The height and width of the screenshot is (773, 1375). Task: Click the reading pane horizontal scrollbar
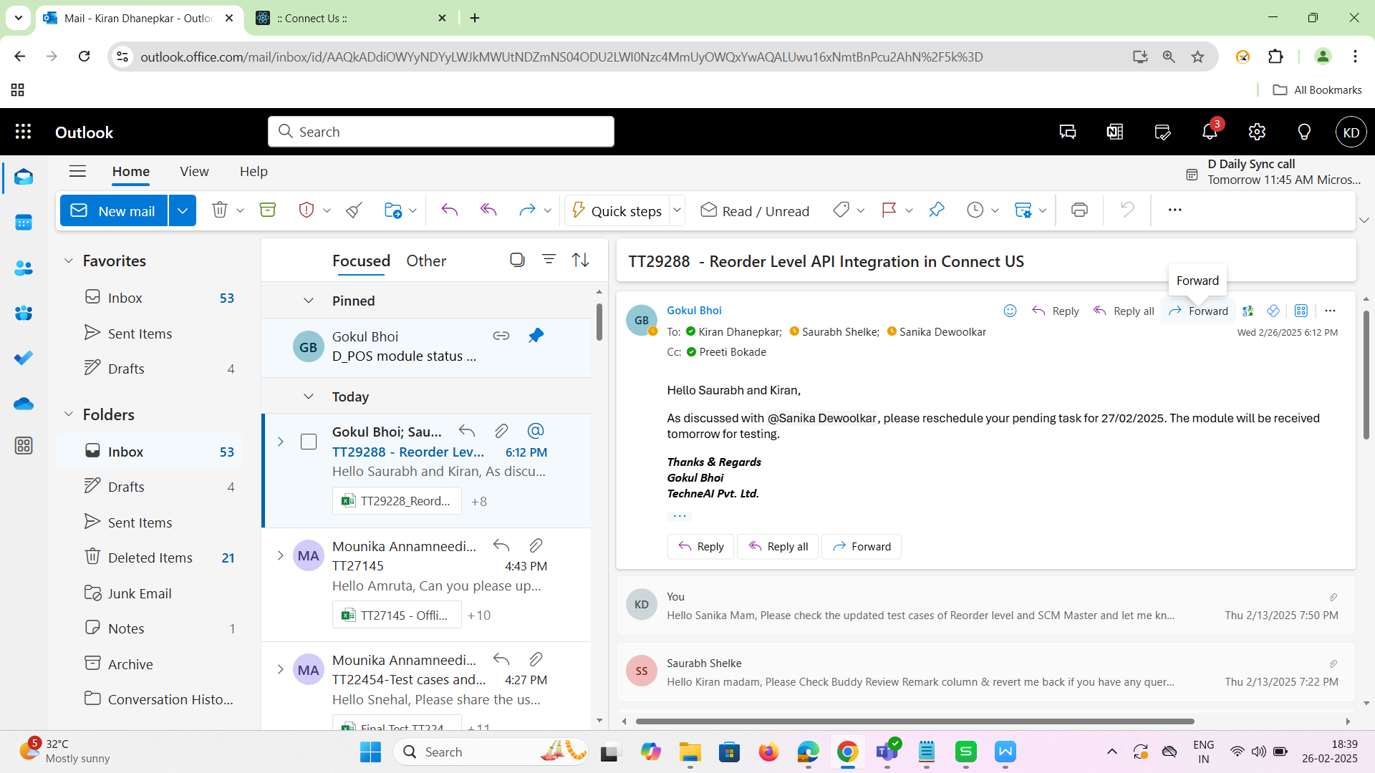(915, 721)
